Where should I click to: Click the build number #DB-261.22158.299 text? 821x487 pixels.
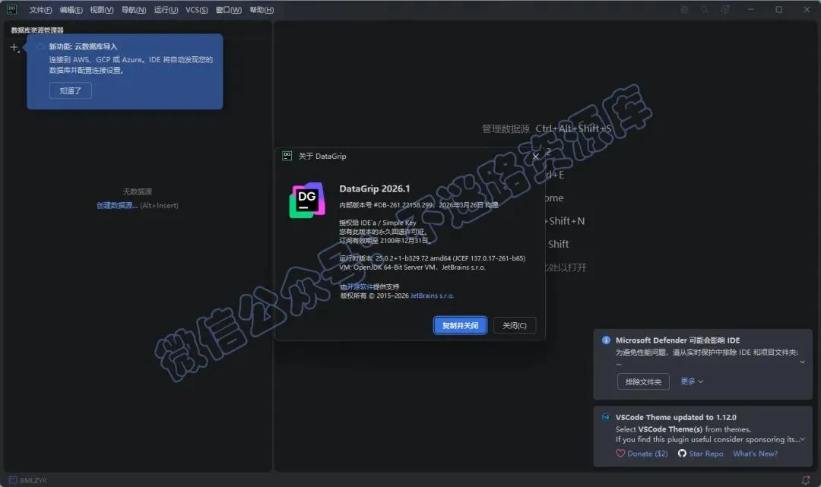(403, 205)
